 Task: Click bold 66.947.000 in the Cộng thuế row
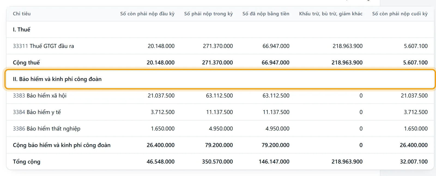[275, 63]
